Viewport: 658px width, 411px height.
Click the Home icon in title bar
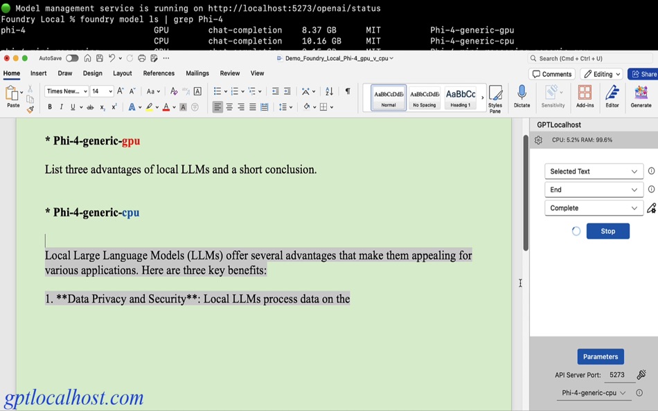pos(87,58)
